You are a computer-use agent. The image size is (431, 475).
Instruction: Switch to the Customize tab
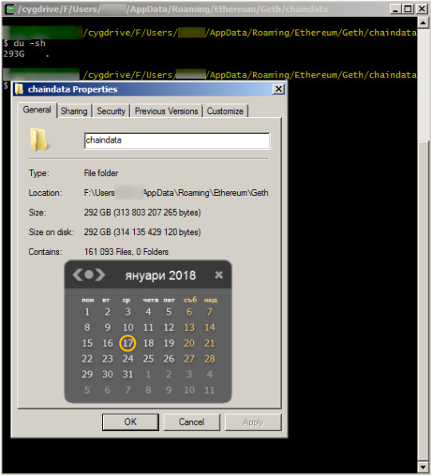pos(225,111)
